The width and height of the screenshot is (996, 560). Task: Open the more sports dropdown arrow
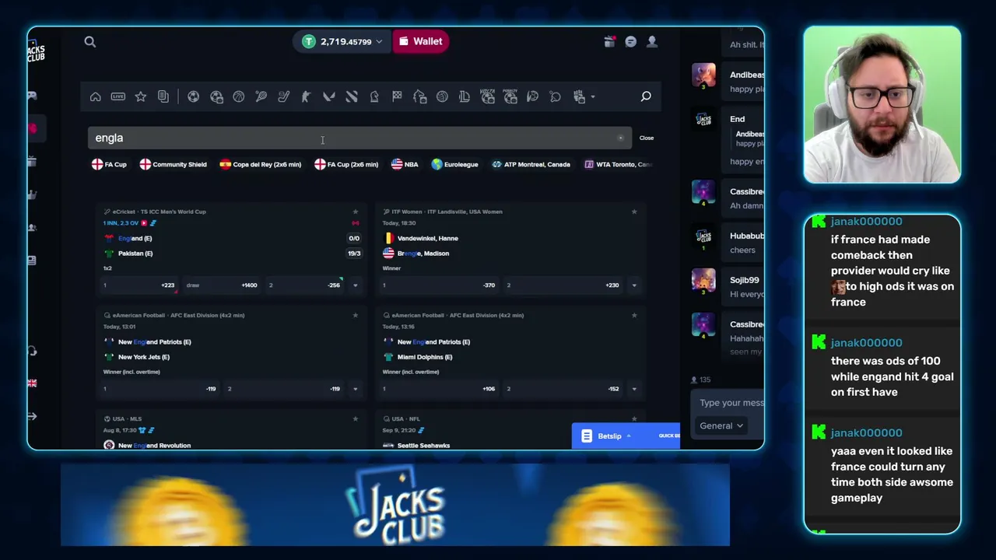(593, 96)
